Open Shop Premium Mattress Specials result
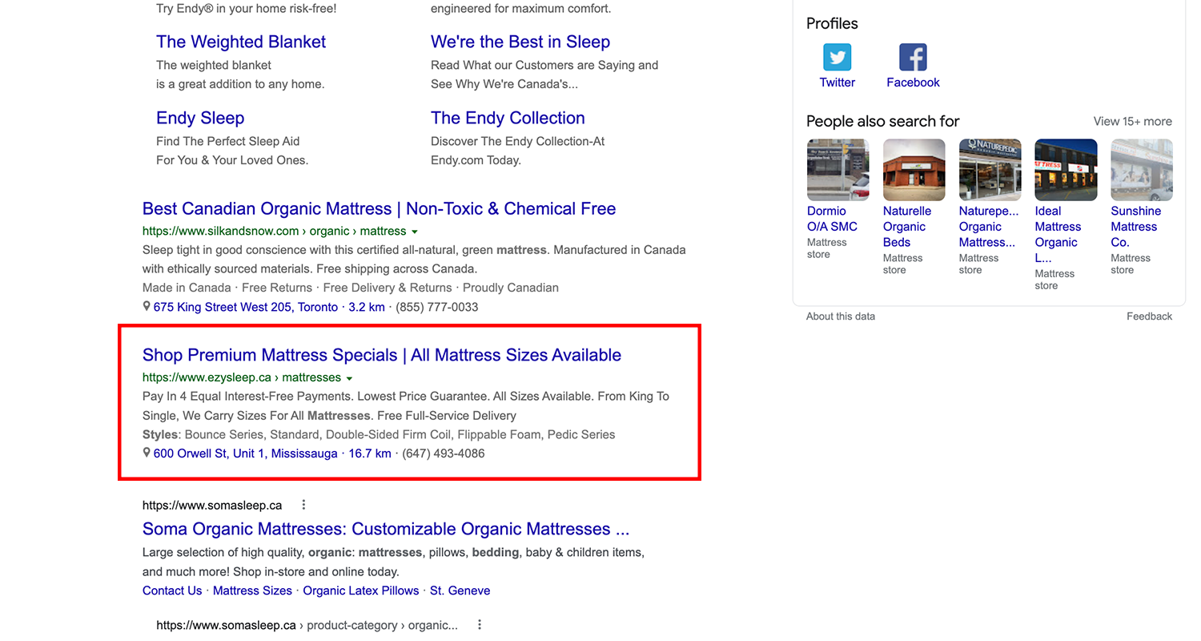Viewport: 1201px width, 641px height. (382, 355)
